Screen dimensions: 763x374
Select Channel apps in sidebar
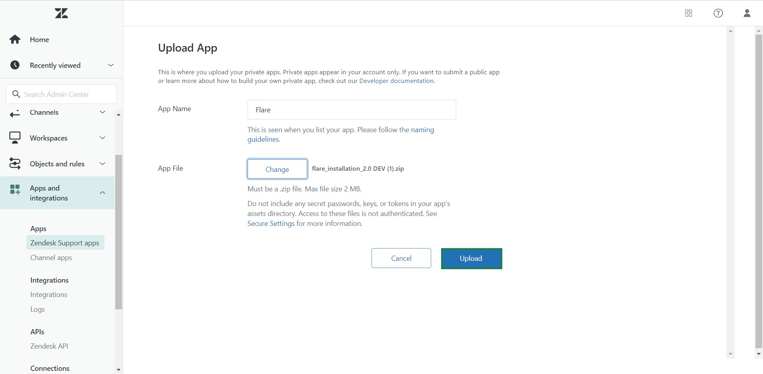[x=51, y=258]
